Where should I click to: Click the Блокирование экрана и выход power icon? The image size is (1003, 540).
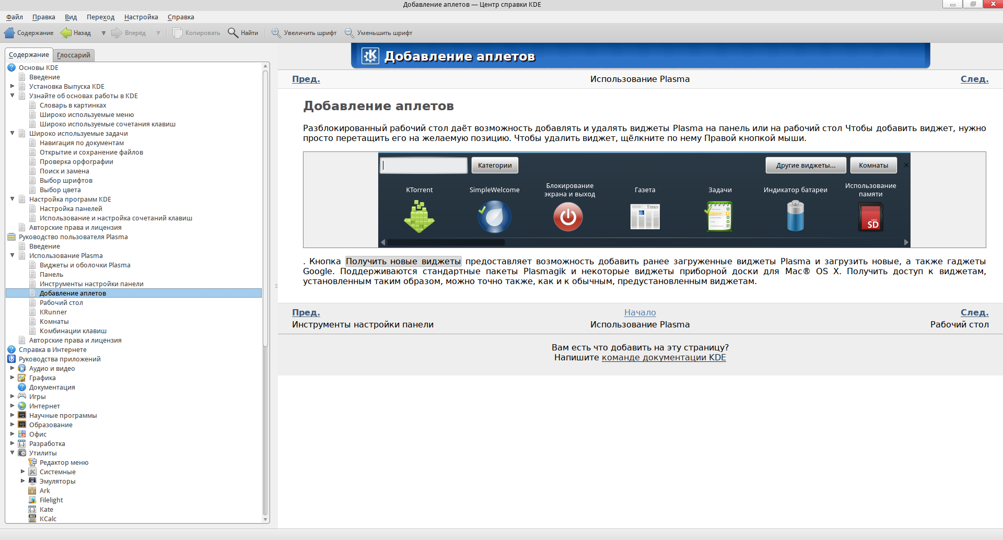pyautogui.click(x=568, y=217)
